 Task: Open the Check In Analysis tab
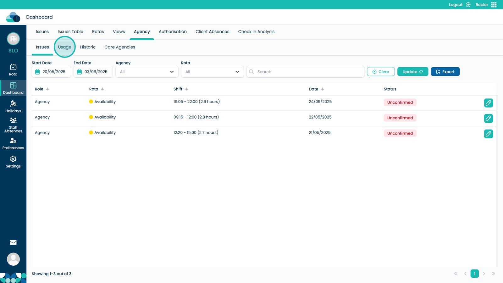pos(256,32)
